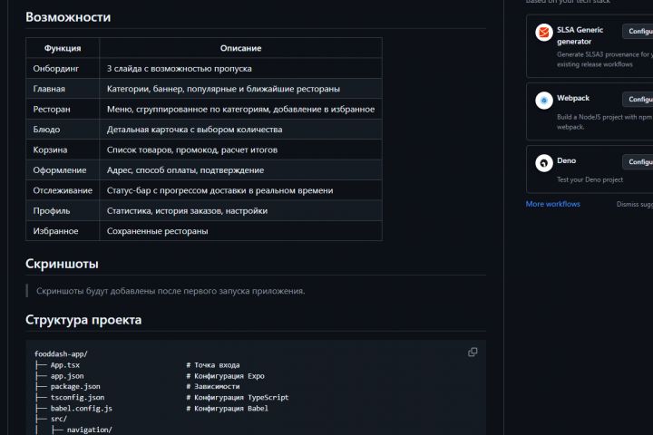Image resolution: width=653 pixels, height=435 pixels.
Task: Open the More workflows link
Action: [552, 204]
